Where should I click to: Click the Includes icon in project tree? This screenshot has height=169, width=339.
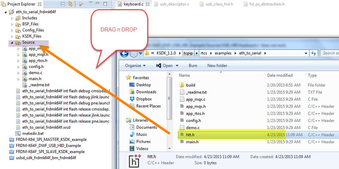point(18,18)
